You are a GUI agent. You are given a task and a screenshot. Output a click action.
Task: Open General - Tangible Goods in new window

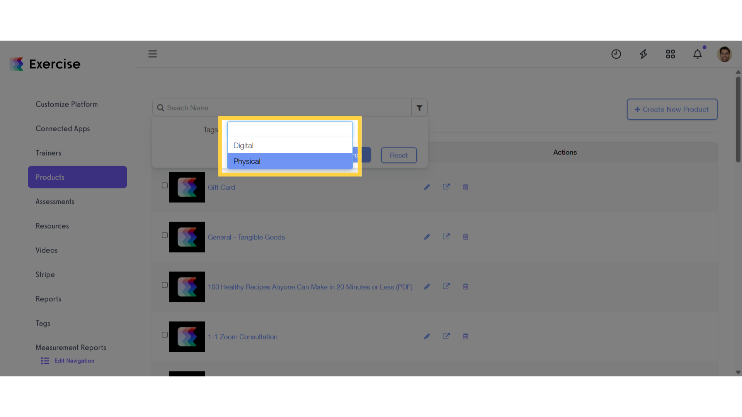tap(446, 237)
